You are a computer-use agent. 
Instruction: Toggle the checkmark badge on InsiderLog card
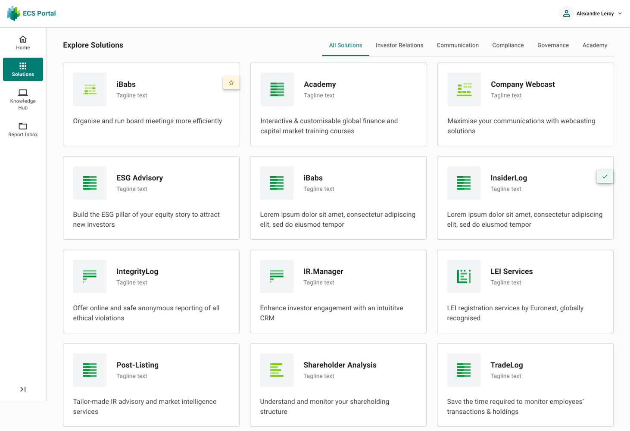pyautogui.click(x=605, y=176)
